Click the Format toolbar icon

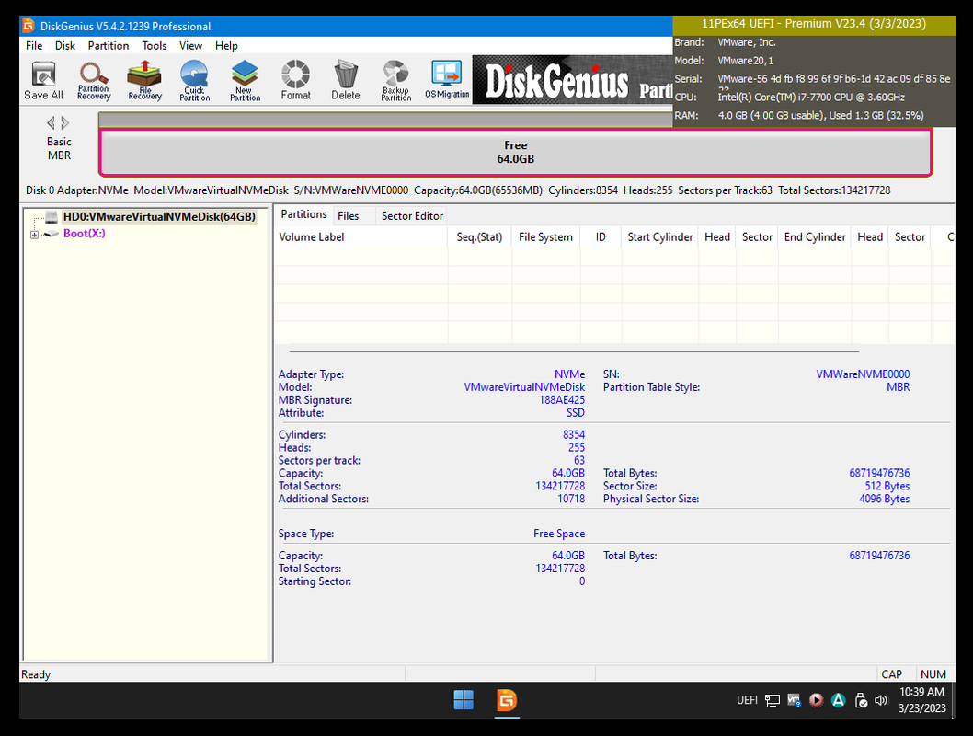295,81
